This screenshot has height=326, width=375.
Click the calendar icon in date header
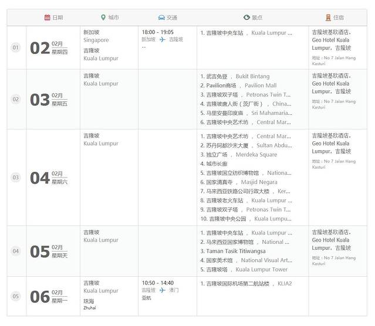(x=48, y=18)
